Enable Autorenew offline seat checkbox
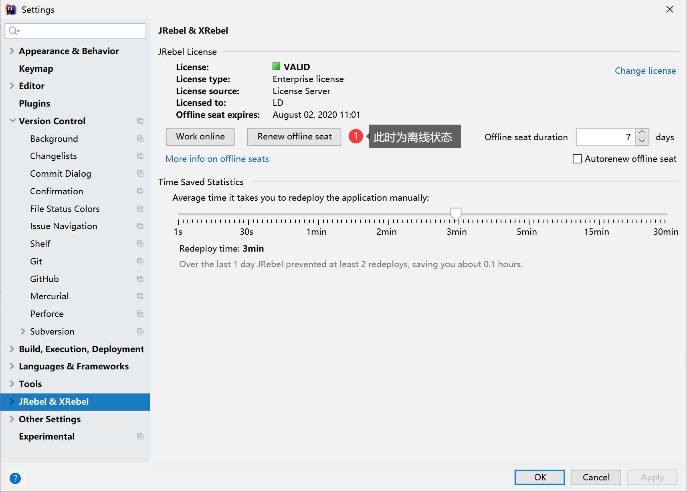687x492 pixels. 577,159
